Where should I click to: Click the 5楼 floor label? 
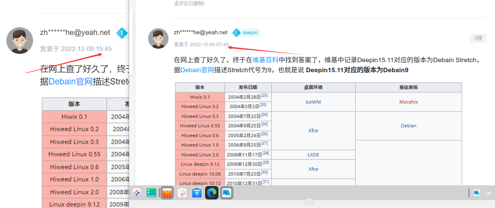pyautogui.click(x=478, y=38)
